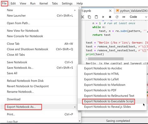This screenshot has width=148, height=124.
Task: Restart the kernel refresh icon
Action: pyautogui.click(x=117, y=17)
